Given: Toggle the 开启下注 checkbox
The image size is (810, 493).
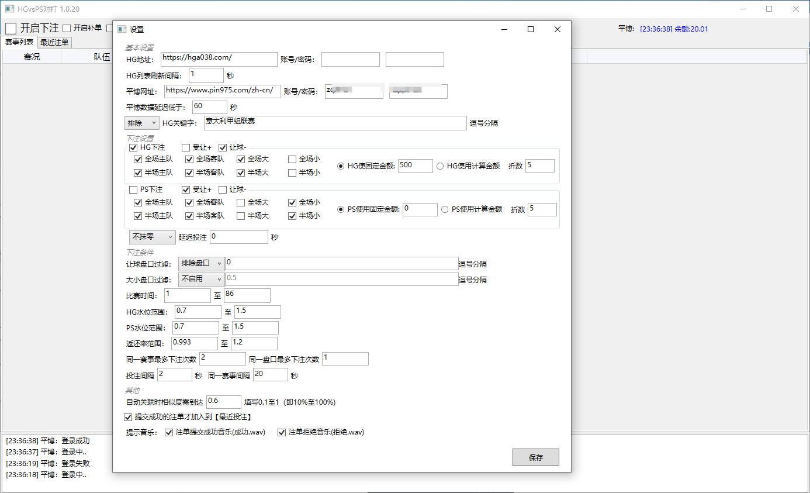Looking at the screenshot, I should click(x=11, y=28).
